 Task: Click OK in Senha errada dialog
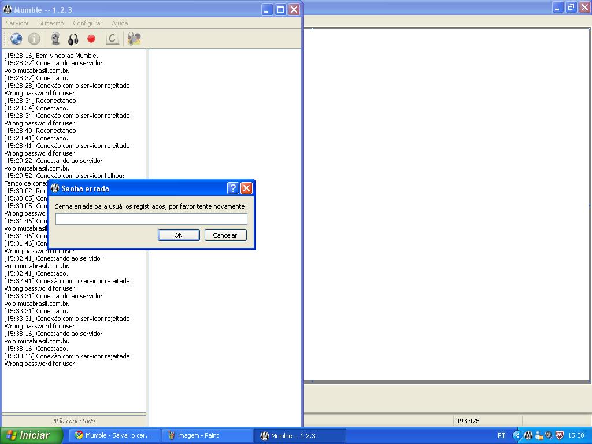click(x=179, y=235)
